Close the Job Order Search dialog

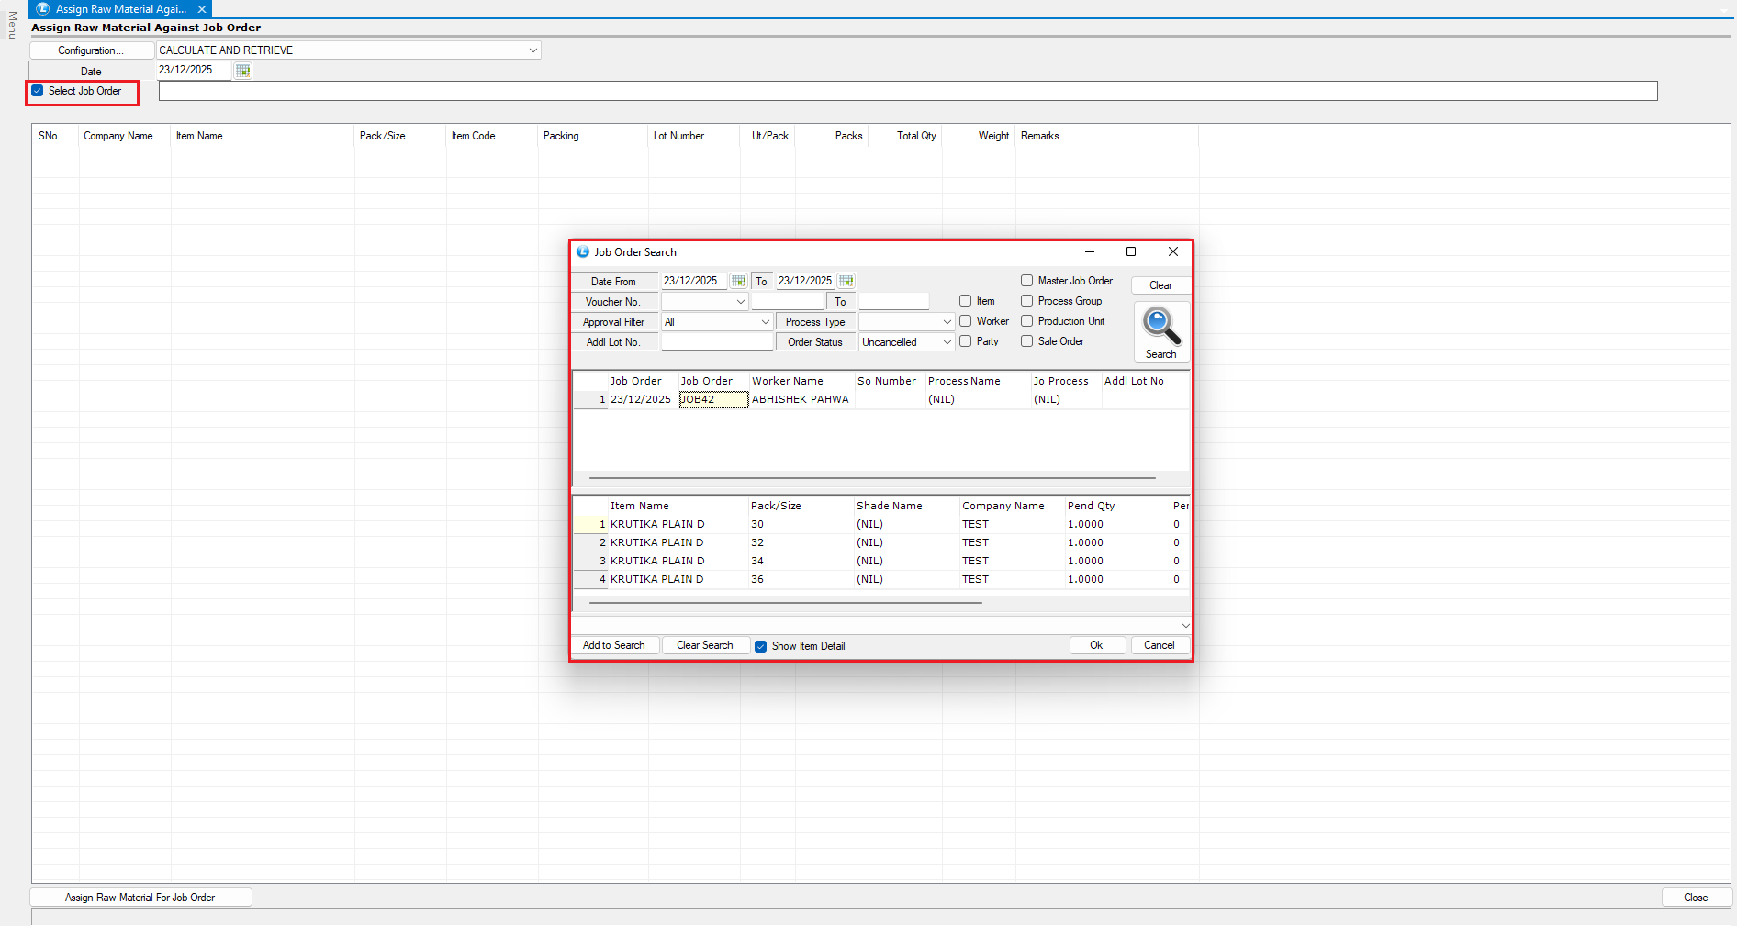coord(1172,251)
